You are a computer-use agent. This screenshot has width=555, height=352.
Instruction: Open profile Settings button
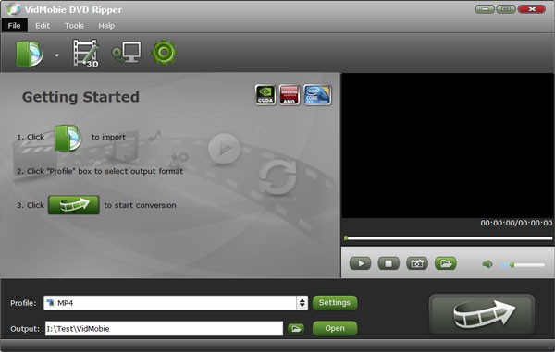[x=335, y=303]
